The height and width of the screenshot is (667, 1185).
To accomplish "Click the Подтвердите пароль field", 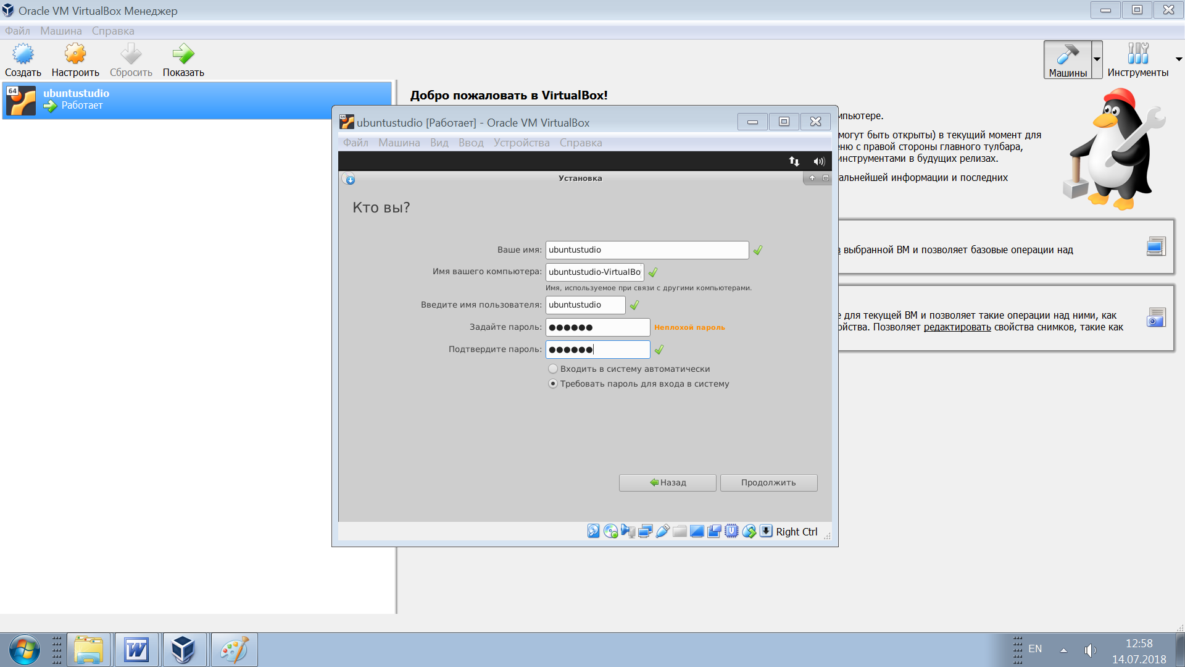I will (x=597, y=350).
